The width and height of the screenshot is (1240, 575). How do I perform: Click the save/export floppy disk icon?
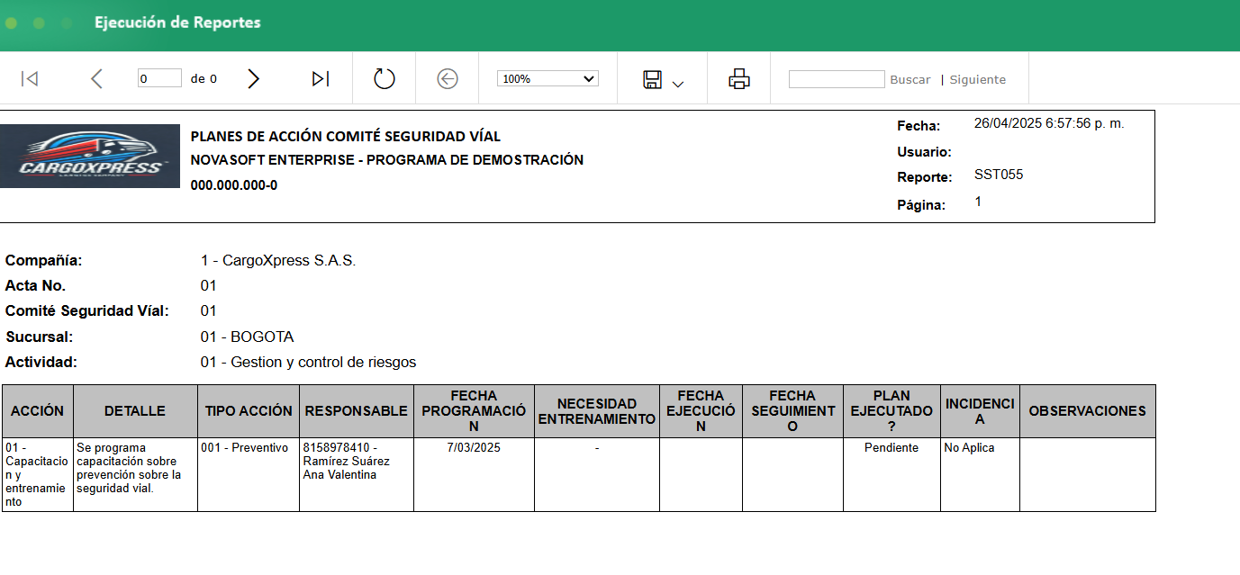tap(653, 79)
